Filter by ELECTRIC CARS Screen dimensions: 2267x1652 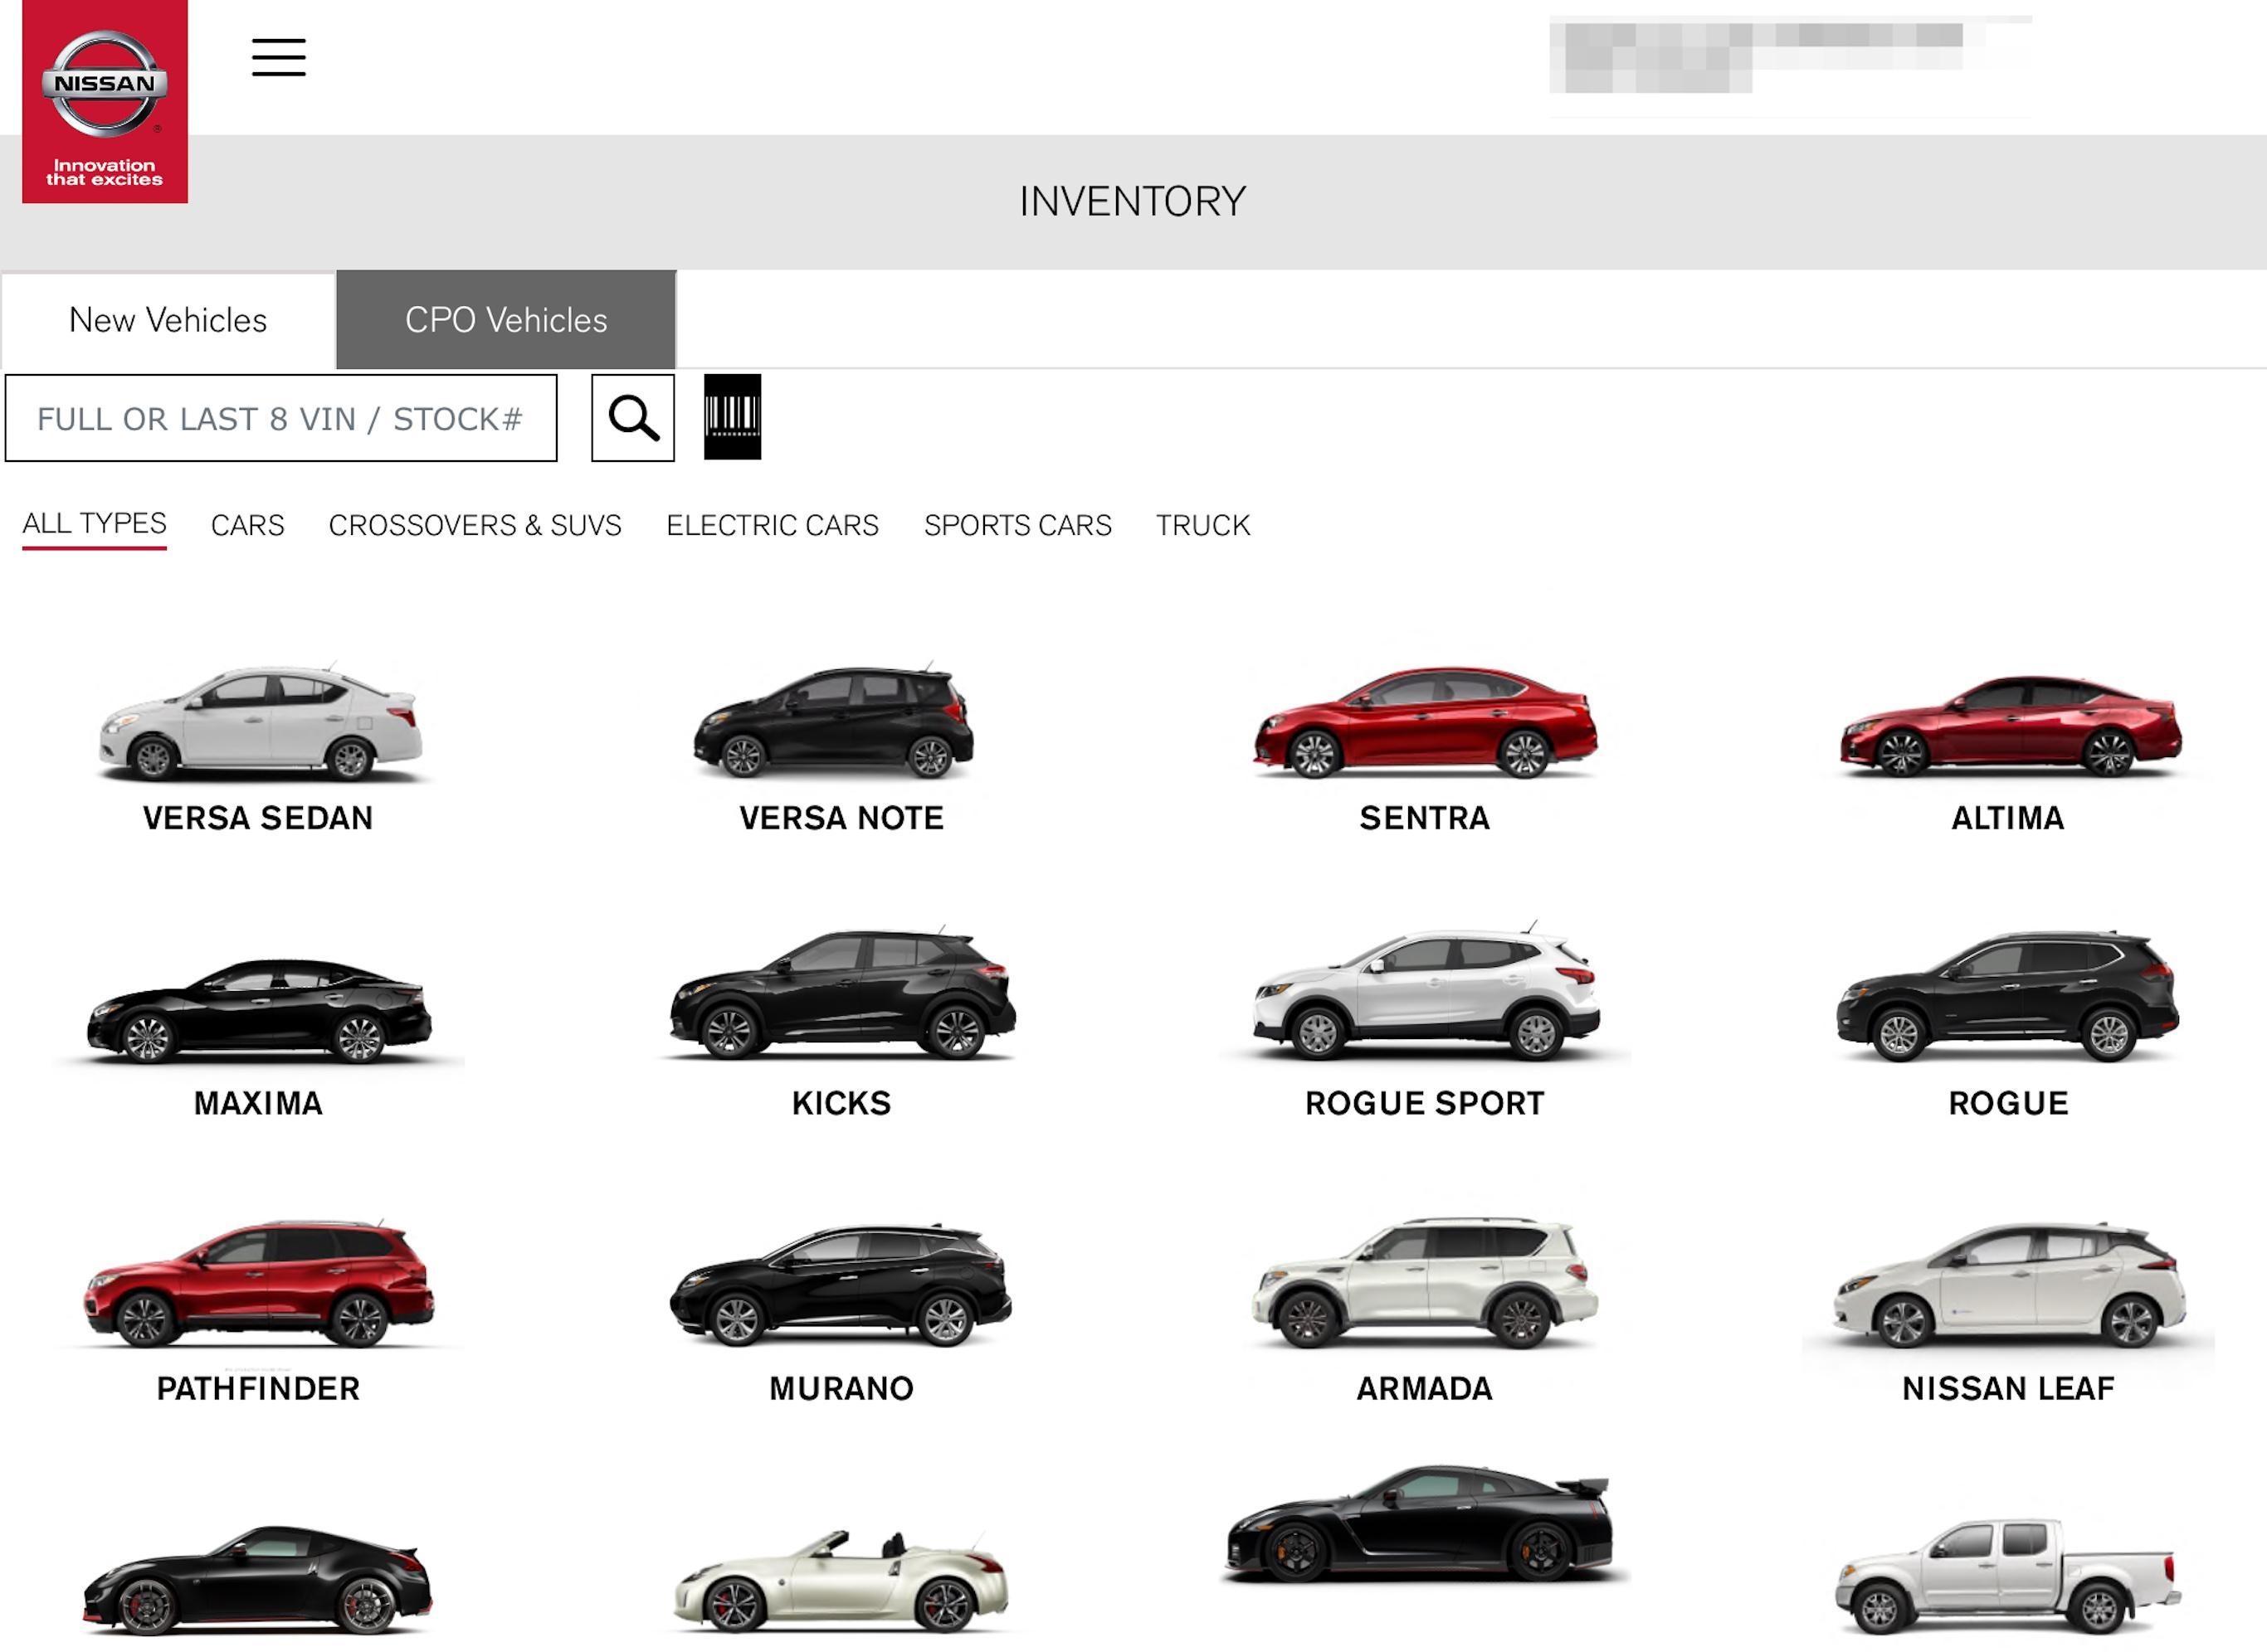click(x=773, y=525)
